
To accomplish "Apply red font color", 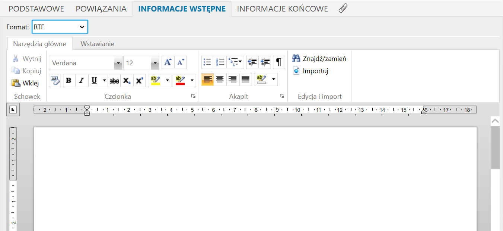I will (180, 81).
